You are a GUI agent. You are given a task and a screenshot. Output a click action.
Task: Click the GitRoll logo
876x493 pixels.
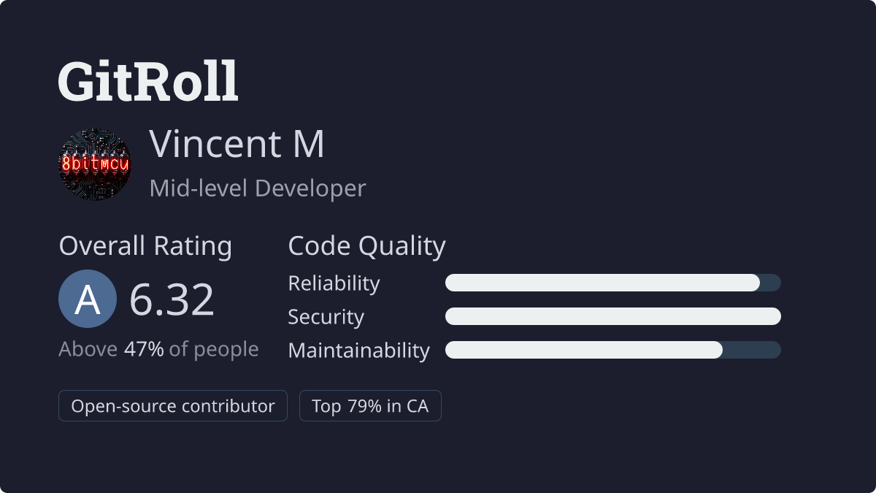click(x=148, y=81)
